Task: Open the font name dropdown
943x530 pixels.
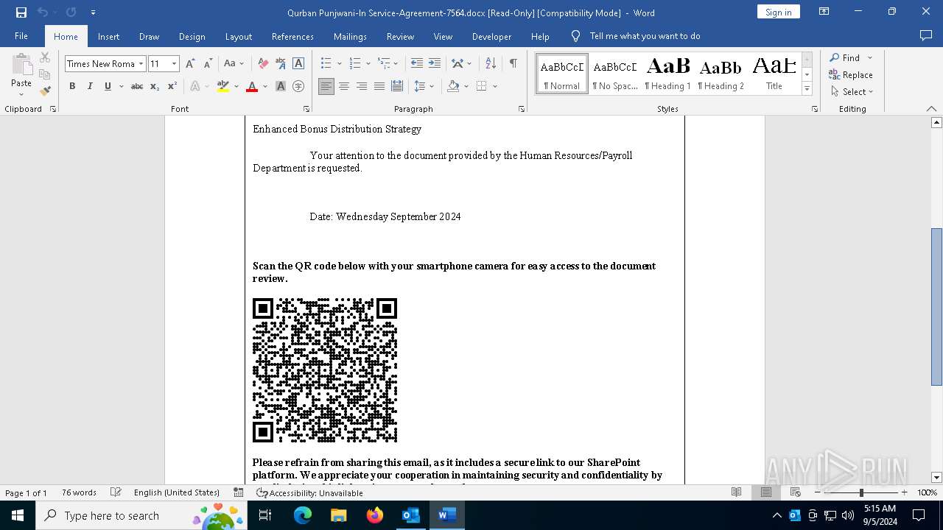Action: point(141,64)
